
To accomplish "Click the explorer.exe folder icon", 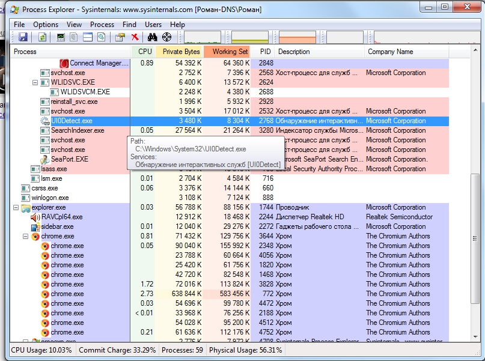I will pyautogui.click(x=26, y=208).
